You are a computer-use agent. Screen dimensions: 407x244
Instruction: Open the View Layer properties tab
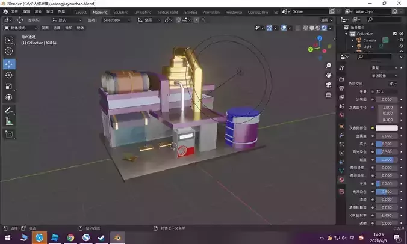[341, 97]
